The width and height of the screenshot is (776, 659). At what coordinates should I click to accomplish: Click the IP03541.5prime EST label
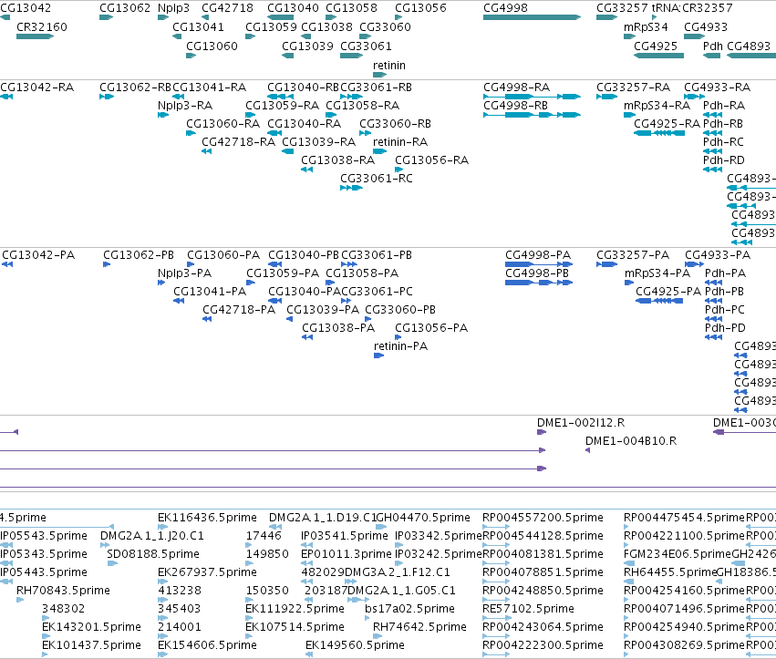coord(345,536)
